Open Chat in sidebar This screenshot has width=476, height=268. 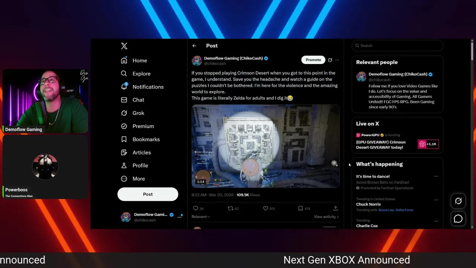pyautogui.click(x=132, y=100)
